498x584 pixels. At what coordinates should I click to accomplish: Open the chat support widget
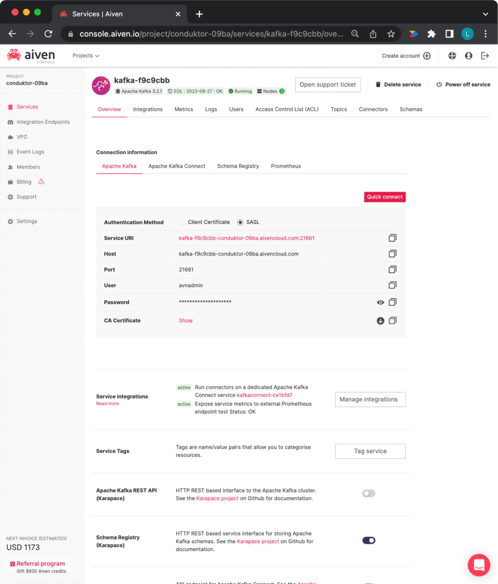click(x=479, y=565)
